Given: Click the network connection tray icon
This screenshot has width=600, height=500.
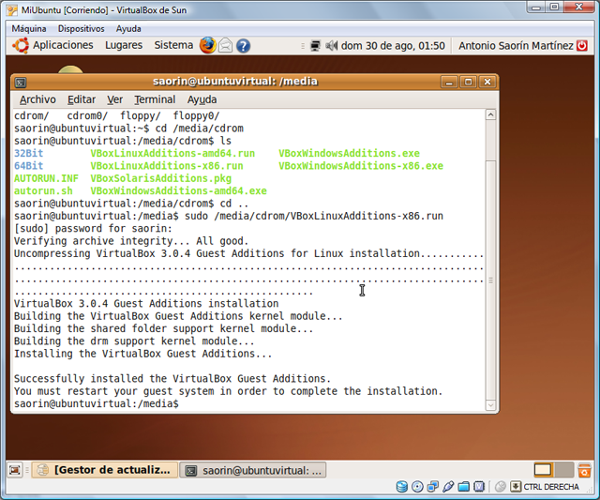Looking at the screenshot, I should [316, 45].
